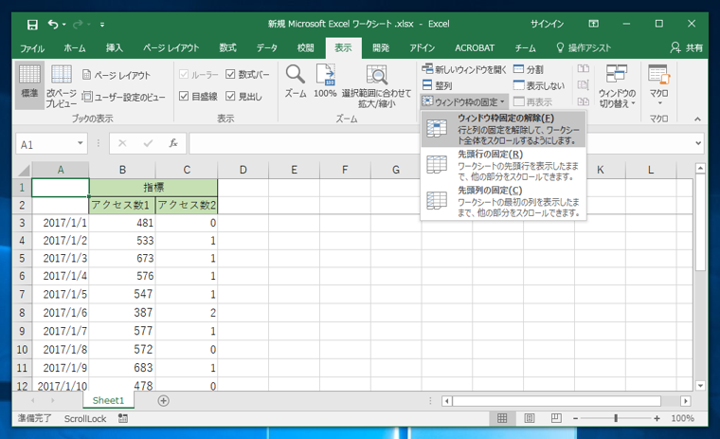Toggle the 見出し headings checkbox
This screenshot has height=439, width=720.
(230, 96)
